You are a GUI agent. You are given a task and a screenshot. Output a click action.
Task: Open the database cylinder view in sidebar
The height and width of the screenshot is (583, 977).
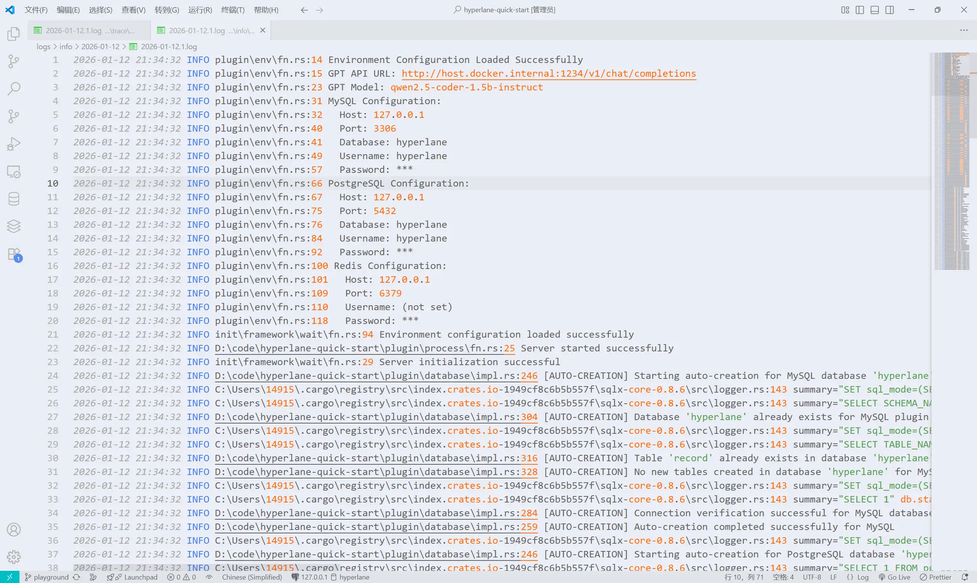tap(14, 199)
